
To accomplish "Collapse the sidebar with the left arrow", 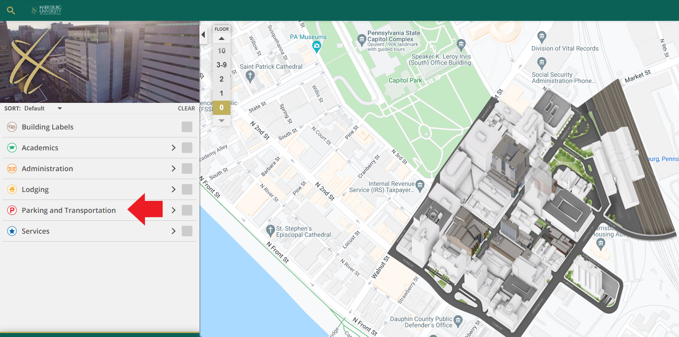I will [x=203, y=35].
